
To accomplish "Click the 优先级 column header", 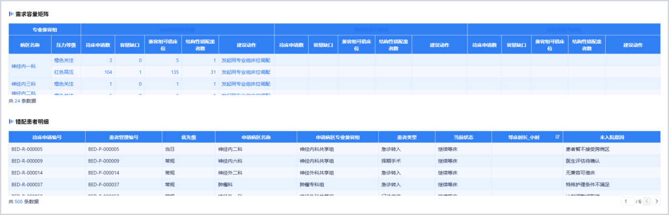I will tap(189, 137).
